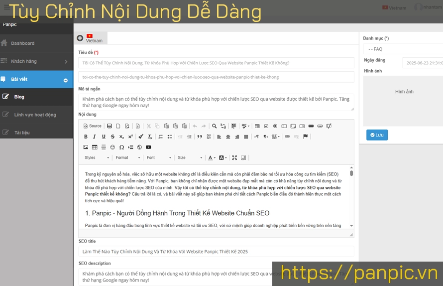The height and width of the screenshot is (286, 443).
Task: Toggle Strikethrough formatting
Action: pyautogui.click(x=112, y=137)
